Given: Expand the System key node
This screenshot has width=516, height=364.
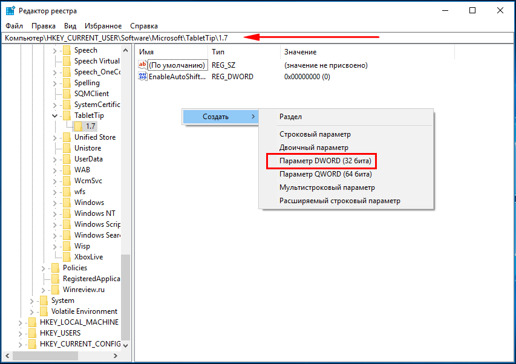Looking at the screenshot, I should [x=32, y=301].
